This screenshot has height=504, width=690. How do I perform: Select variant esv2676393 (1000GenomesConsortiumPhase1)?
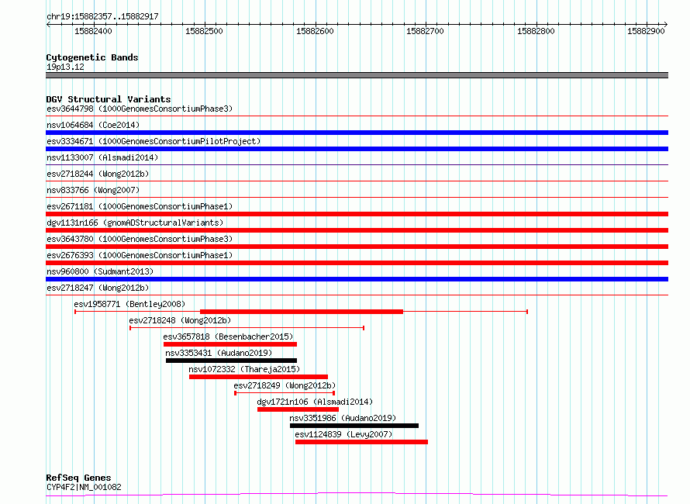(140, 255)
